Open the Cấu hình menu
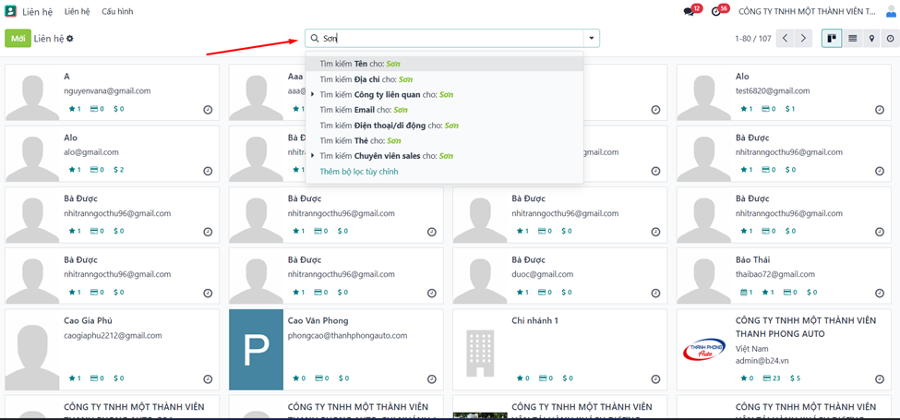This screenshot has height=420, width=900. [x=117, y=12]
